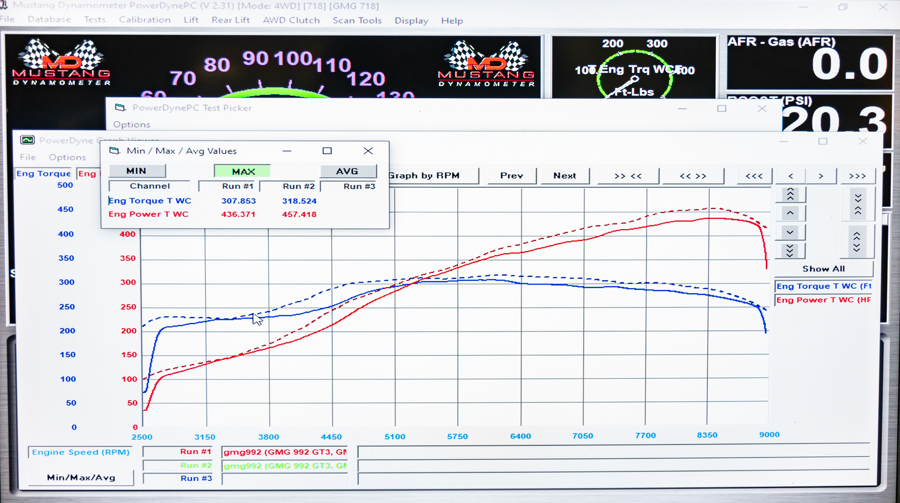The width and height of the screenshot is (900, 503).
Task: Open the Database menu
Action: point(49,19)
